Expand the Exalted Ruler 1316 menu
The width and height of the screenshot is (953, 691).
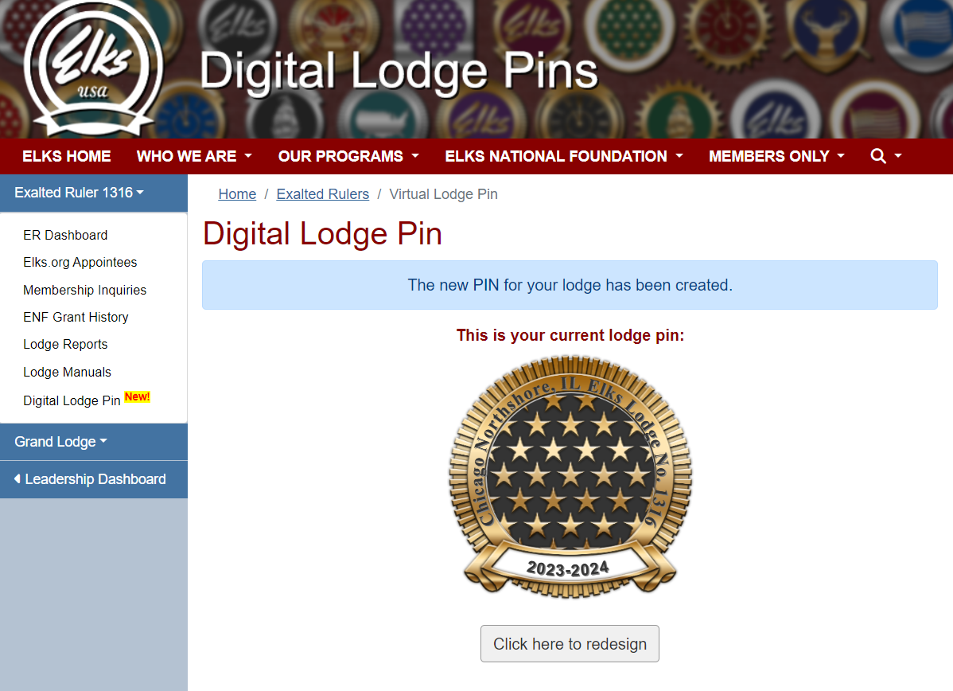click(x=79, y=193)
